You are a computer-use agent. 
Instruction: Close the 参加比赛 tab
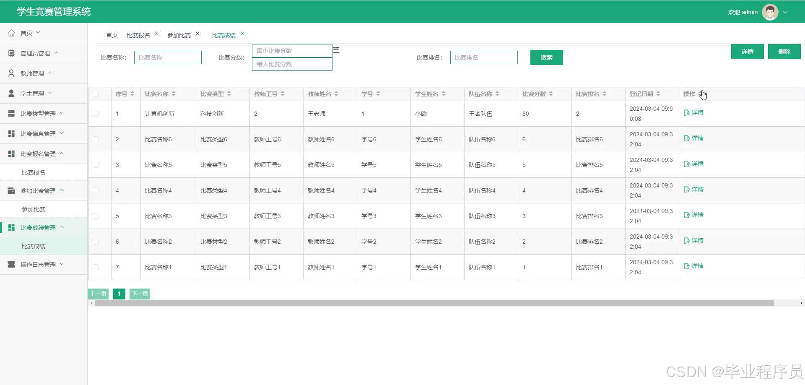197,34
